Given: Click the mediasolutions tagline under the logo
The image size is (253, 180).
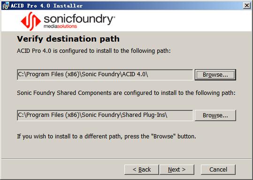Looking at the screenshot, I should (x=61, y=26).
